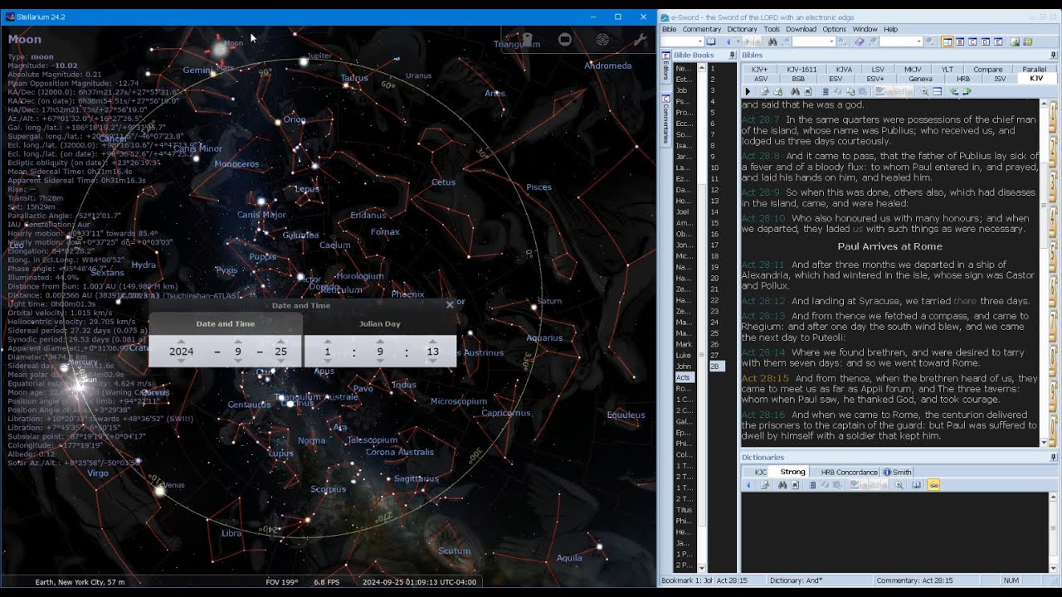Open e-Sword Window menu
This screenshot has height=597, width=1062.
865,29
